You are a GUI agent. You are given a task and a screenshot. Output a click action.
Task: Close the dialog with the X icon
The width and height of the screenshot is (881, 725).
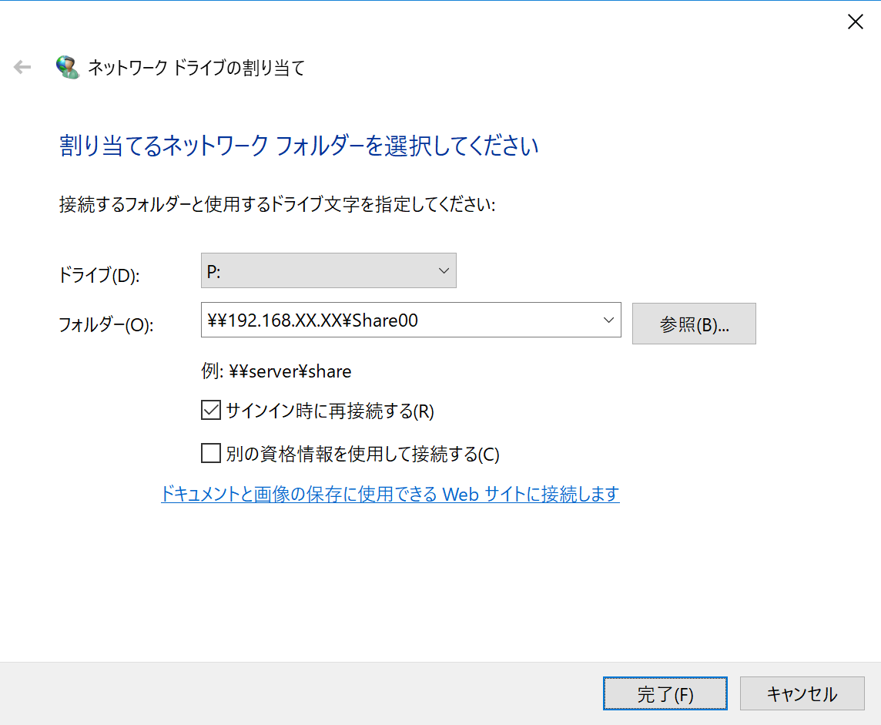pyautogui.click(x=855, y=22)
